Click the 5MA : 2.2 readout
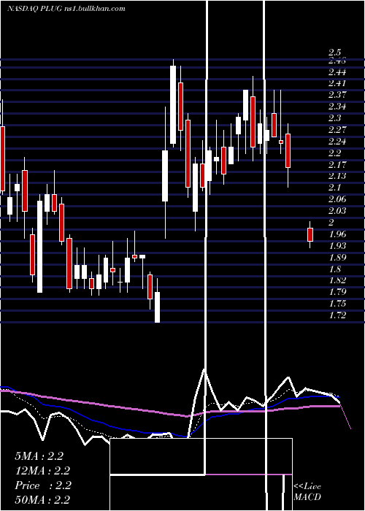 pyautogui.click(x=39, y=456)
